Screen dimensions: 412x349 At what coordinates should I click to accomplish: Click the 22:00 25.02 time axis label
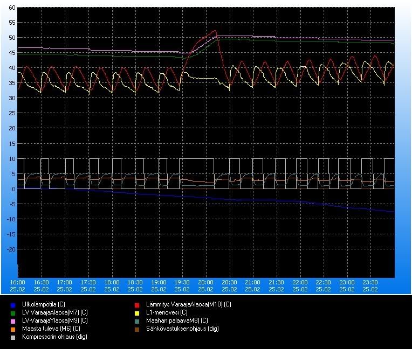click(x=300, y=286)
